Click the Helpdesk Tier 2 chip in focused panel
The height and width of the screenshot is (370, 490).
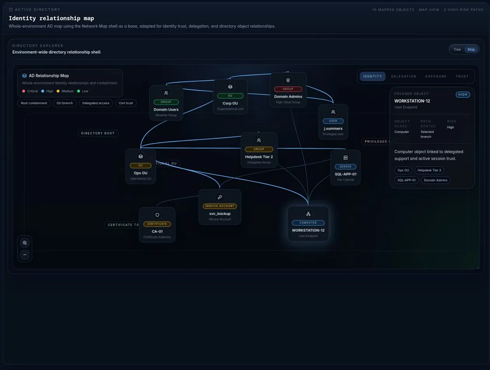pos(429,170)
